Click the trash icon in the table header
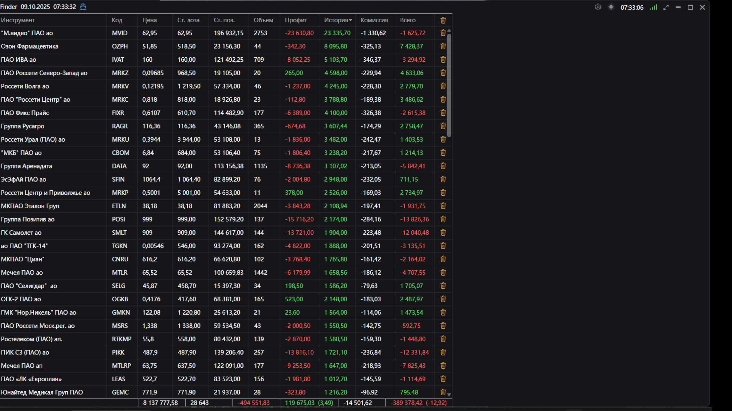The image size is (732, 411). [443, 20]
